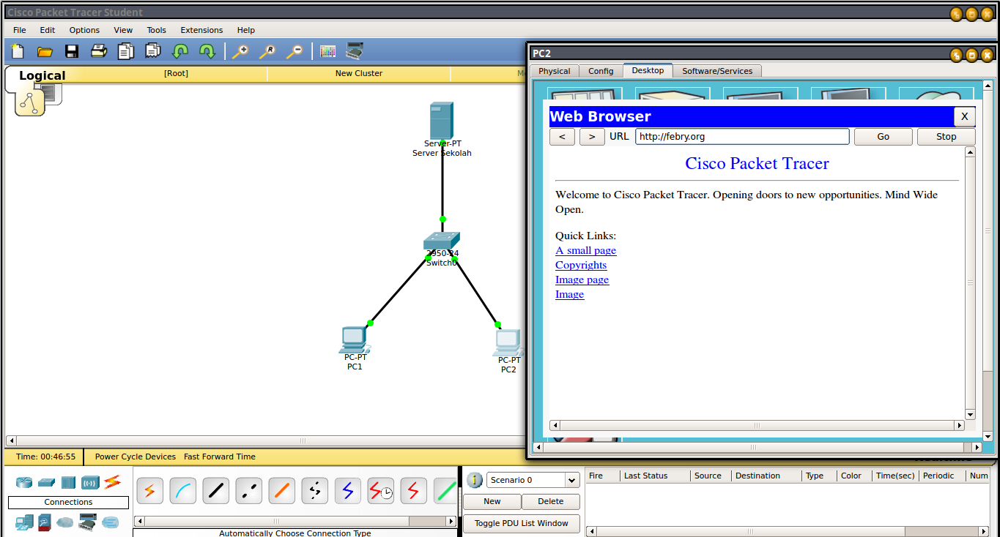Screen dimensions: 1000x537
Task: Open a file using the folder icon
Action: pyautogui.click(x=45, y=51)
